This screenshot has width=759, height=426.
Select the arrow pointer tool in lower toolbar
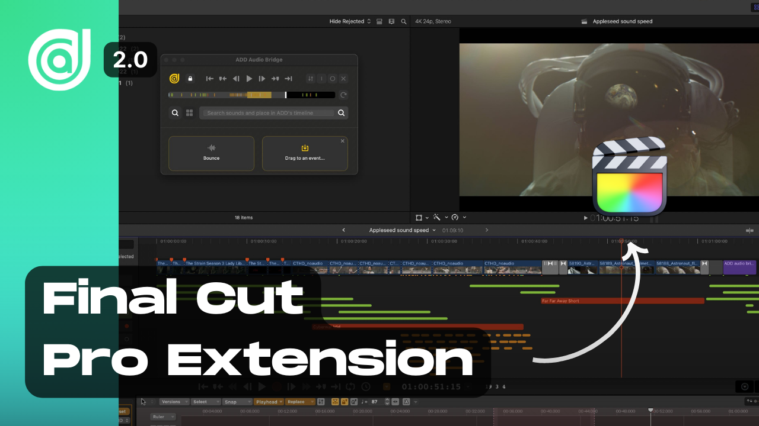pyautogui.click(x=143, y=402)
